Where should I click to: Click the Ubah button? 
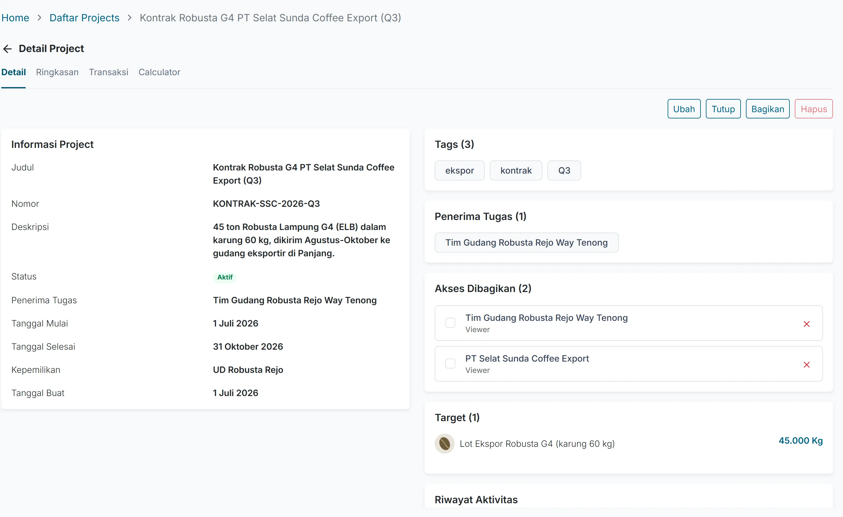tap(684, 109)
